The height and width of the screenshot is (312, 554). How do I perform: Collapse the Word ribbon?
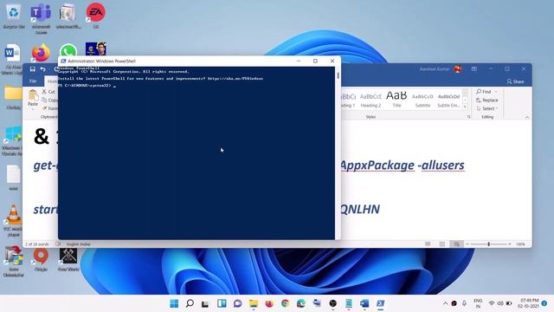point(527,117)
